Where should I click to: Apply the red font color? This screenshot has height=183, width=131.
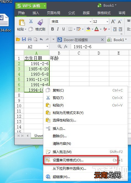96,29
